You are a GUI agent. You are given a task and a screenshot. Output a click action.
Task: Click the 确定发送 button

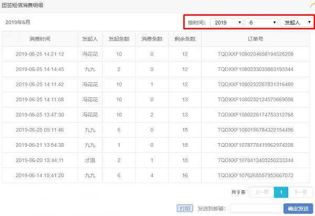click(298, 209)
